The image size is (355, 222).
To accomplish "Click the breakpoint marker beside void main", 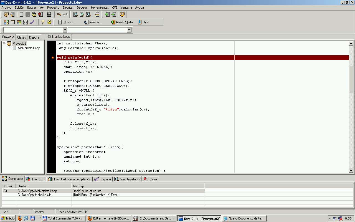I will [x=53, y=58].
